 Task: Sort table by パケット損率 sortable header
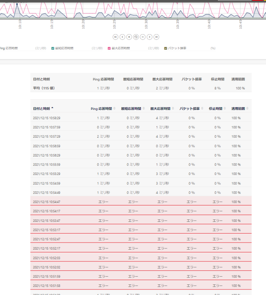pyautogui.click(x=191, y=108)
